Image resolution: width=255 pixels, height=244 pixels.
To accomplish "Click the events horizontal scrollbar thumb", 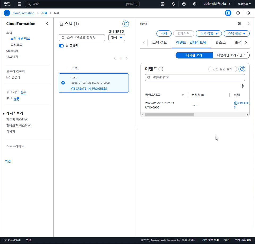I will pyautogui.click(x=169, y=115).
